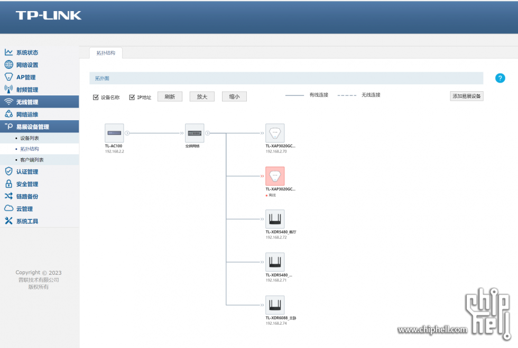Select the TL-XDR6088_主卧 router icon

pyautogui.click(x=275, y=305)
